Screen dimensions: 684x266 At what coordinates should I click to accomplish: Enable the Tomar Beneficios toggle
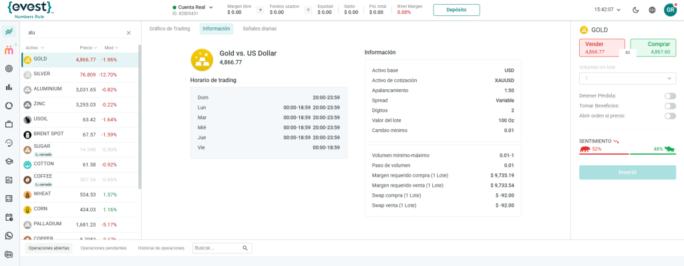[670, 106]
